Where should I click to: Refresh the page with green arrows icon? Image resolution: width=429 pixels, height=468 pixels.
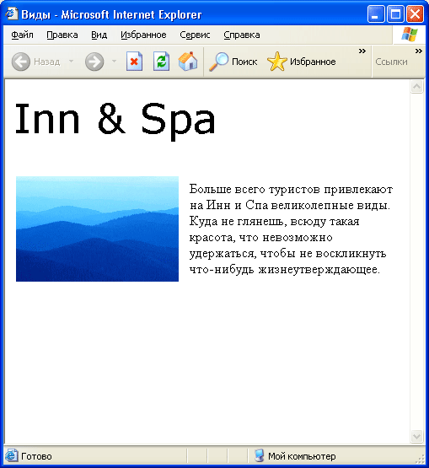[161, 62]
